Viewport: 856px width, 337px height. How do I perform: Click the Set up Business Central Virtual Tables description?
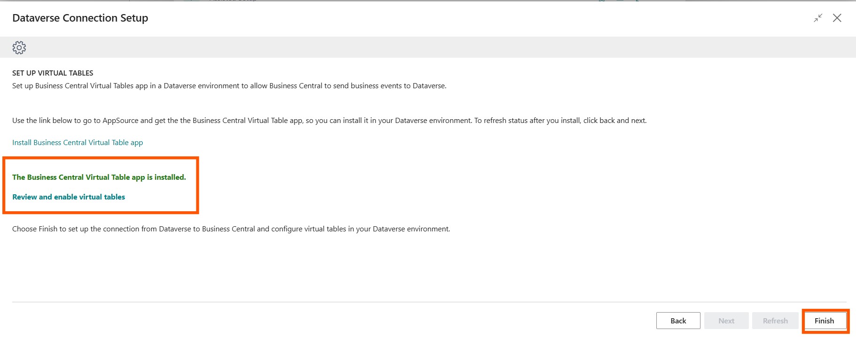[229, 86]
